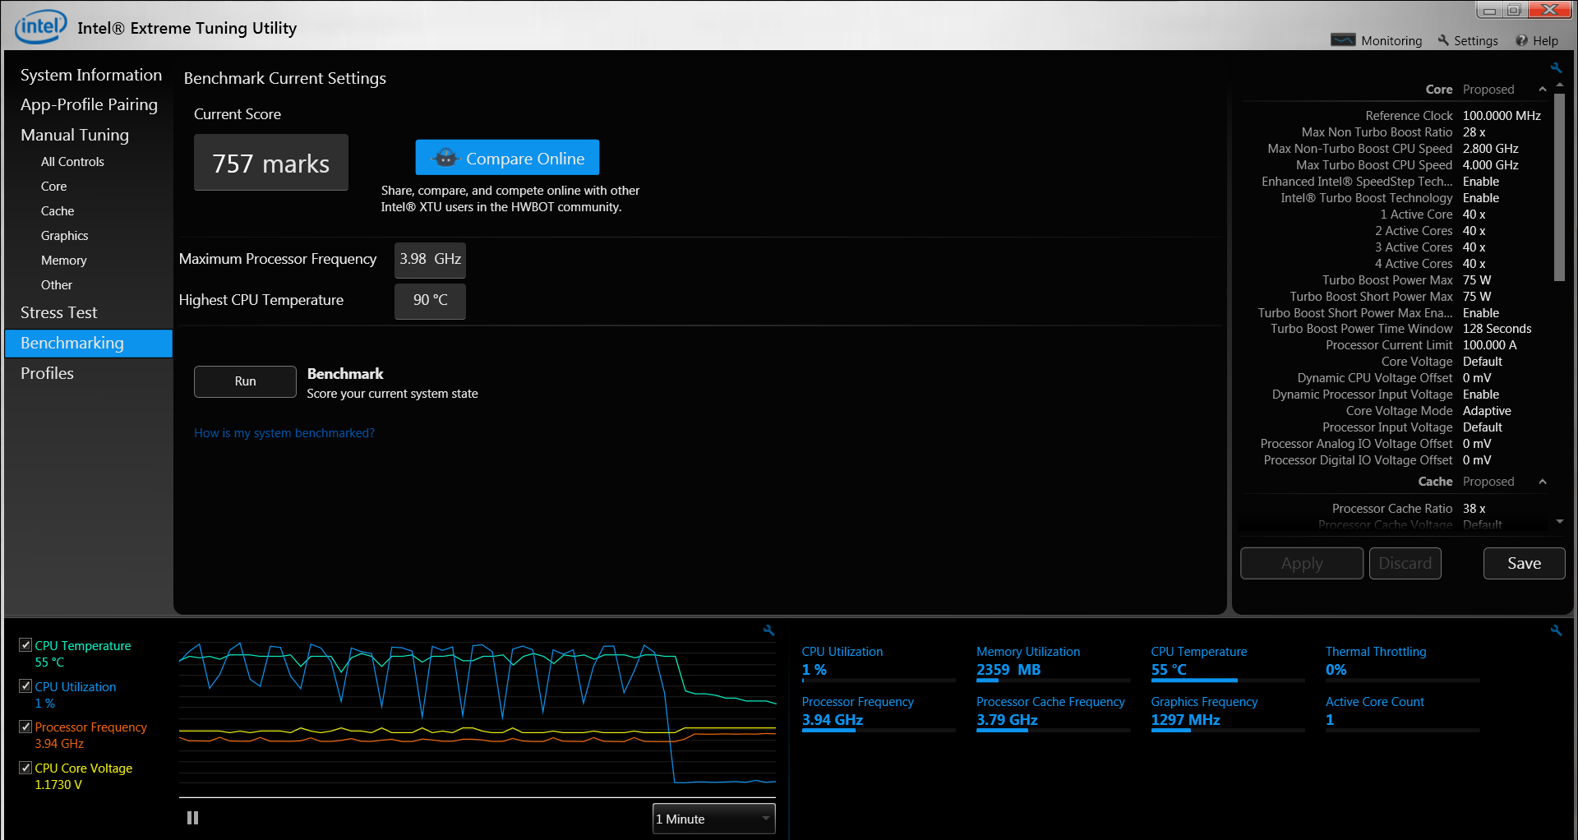Click the Intel logo icon

(x=40, y=27)
